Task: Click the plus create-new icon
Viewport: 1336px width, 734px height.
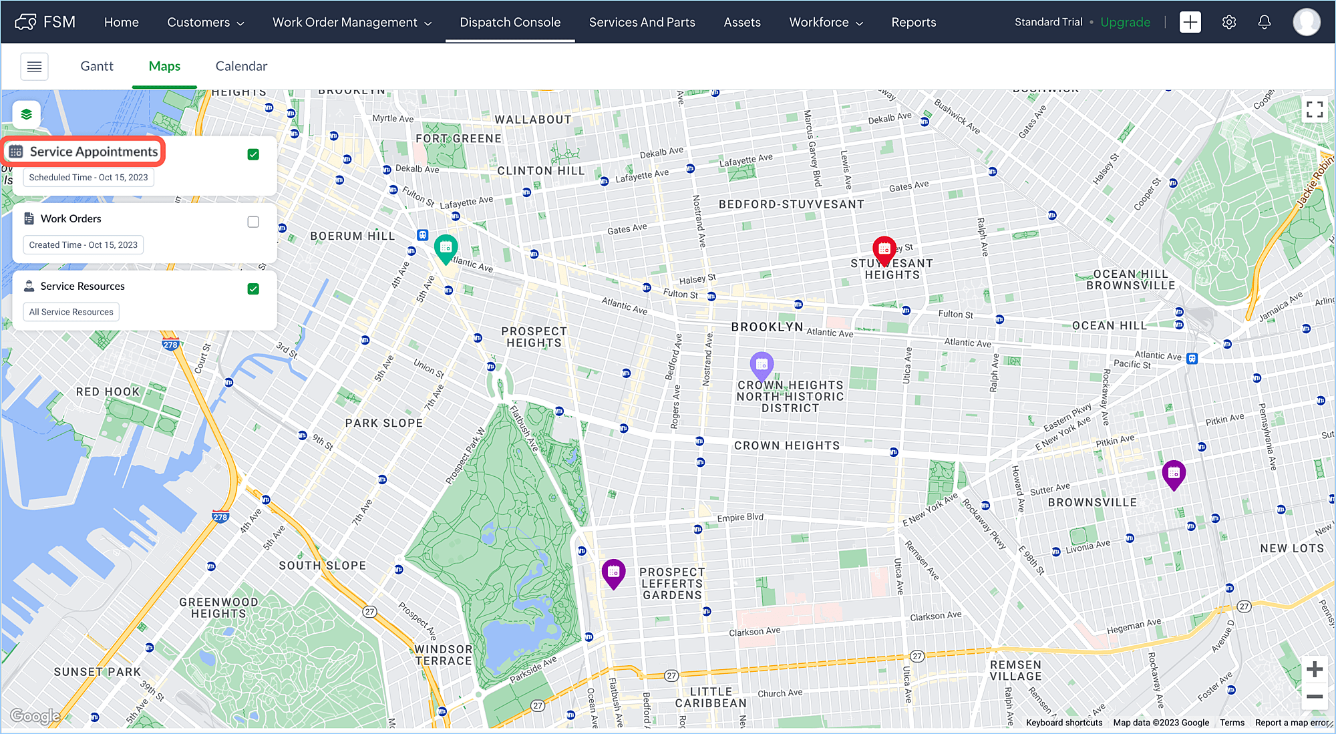Action: click(x=1190, y=22)
